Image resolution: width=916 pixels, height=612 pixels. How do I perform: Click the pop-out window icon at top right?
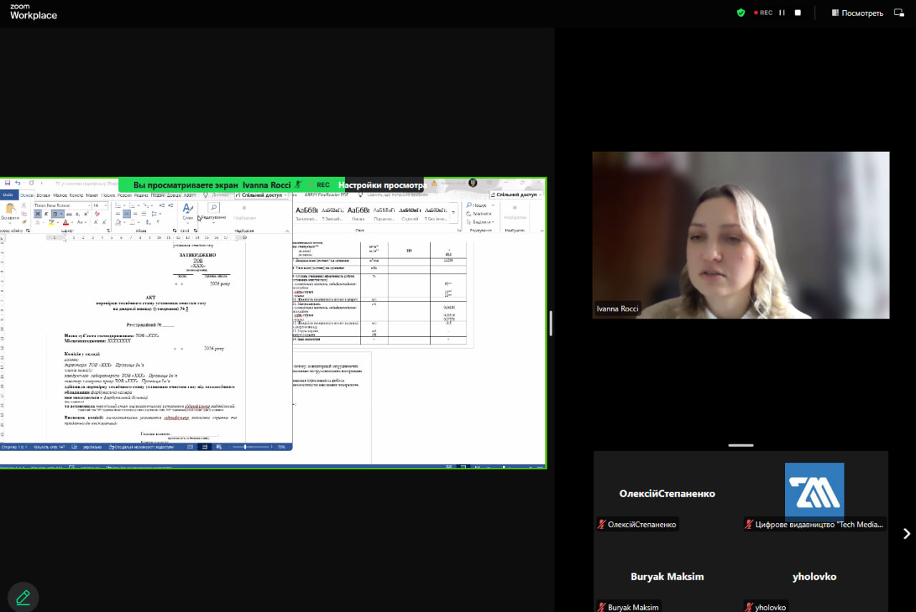point(899,13)
